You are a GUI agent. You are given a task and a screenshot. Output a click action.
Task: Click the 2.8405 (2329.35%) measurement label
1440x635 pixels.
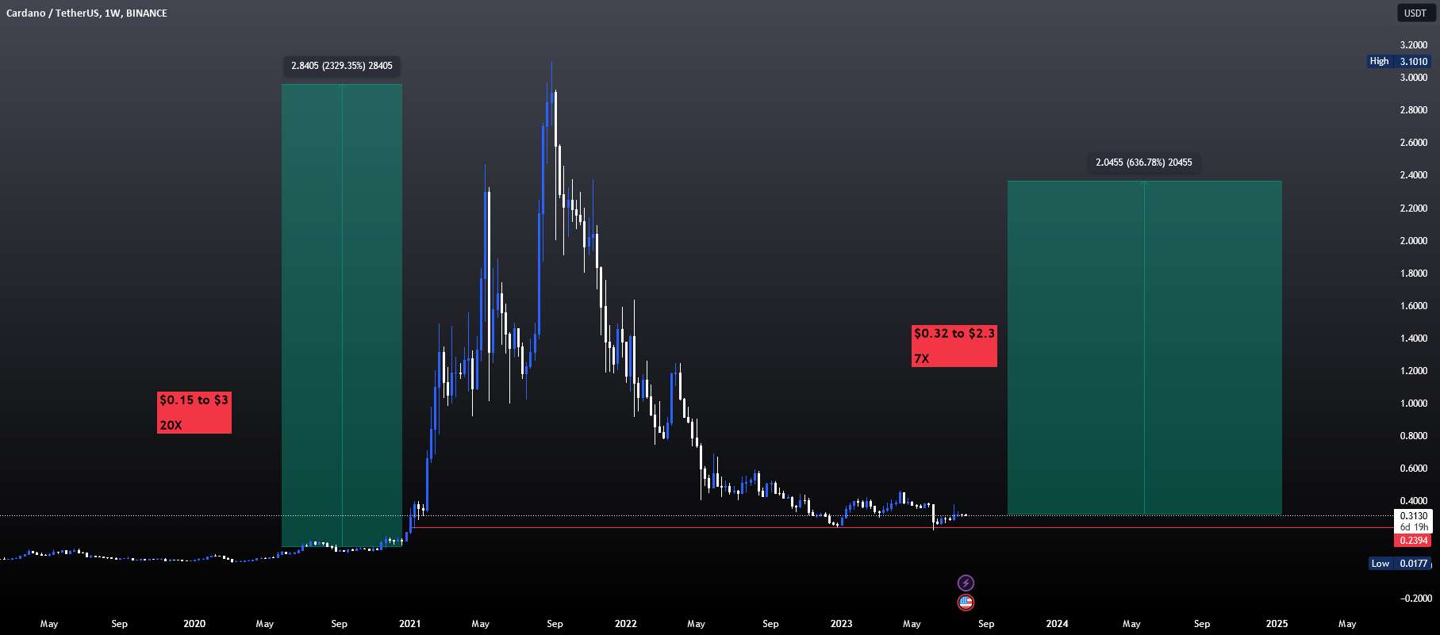pos(342,66)
